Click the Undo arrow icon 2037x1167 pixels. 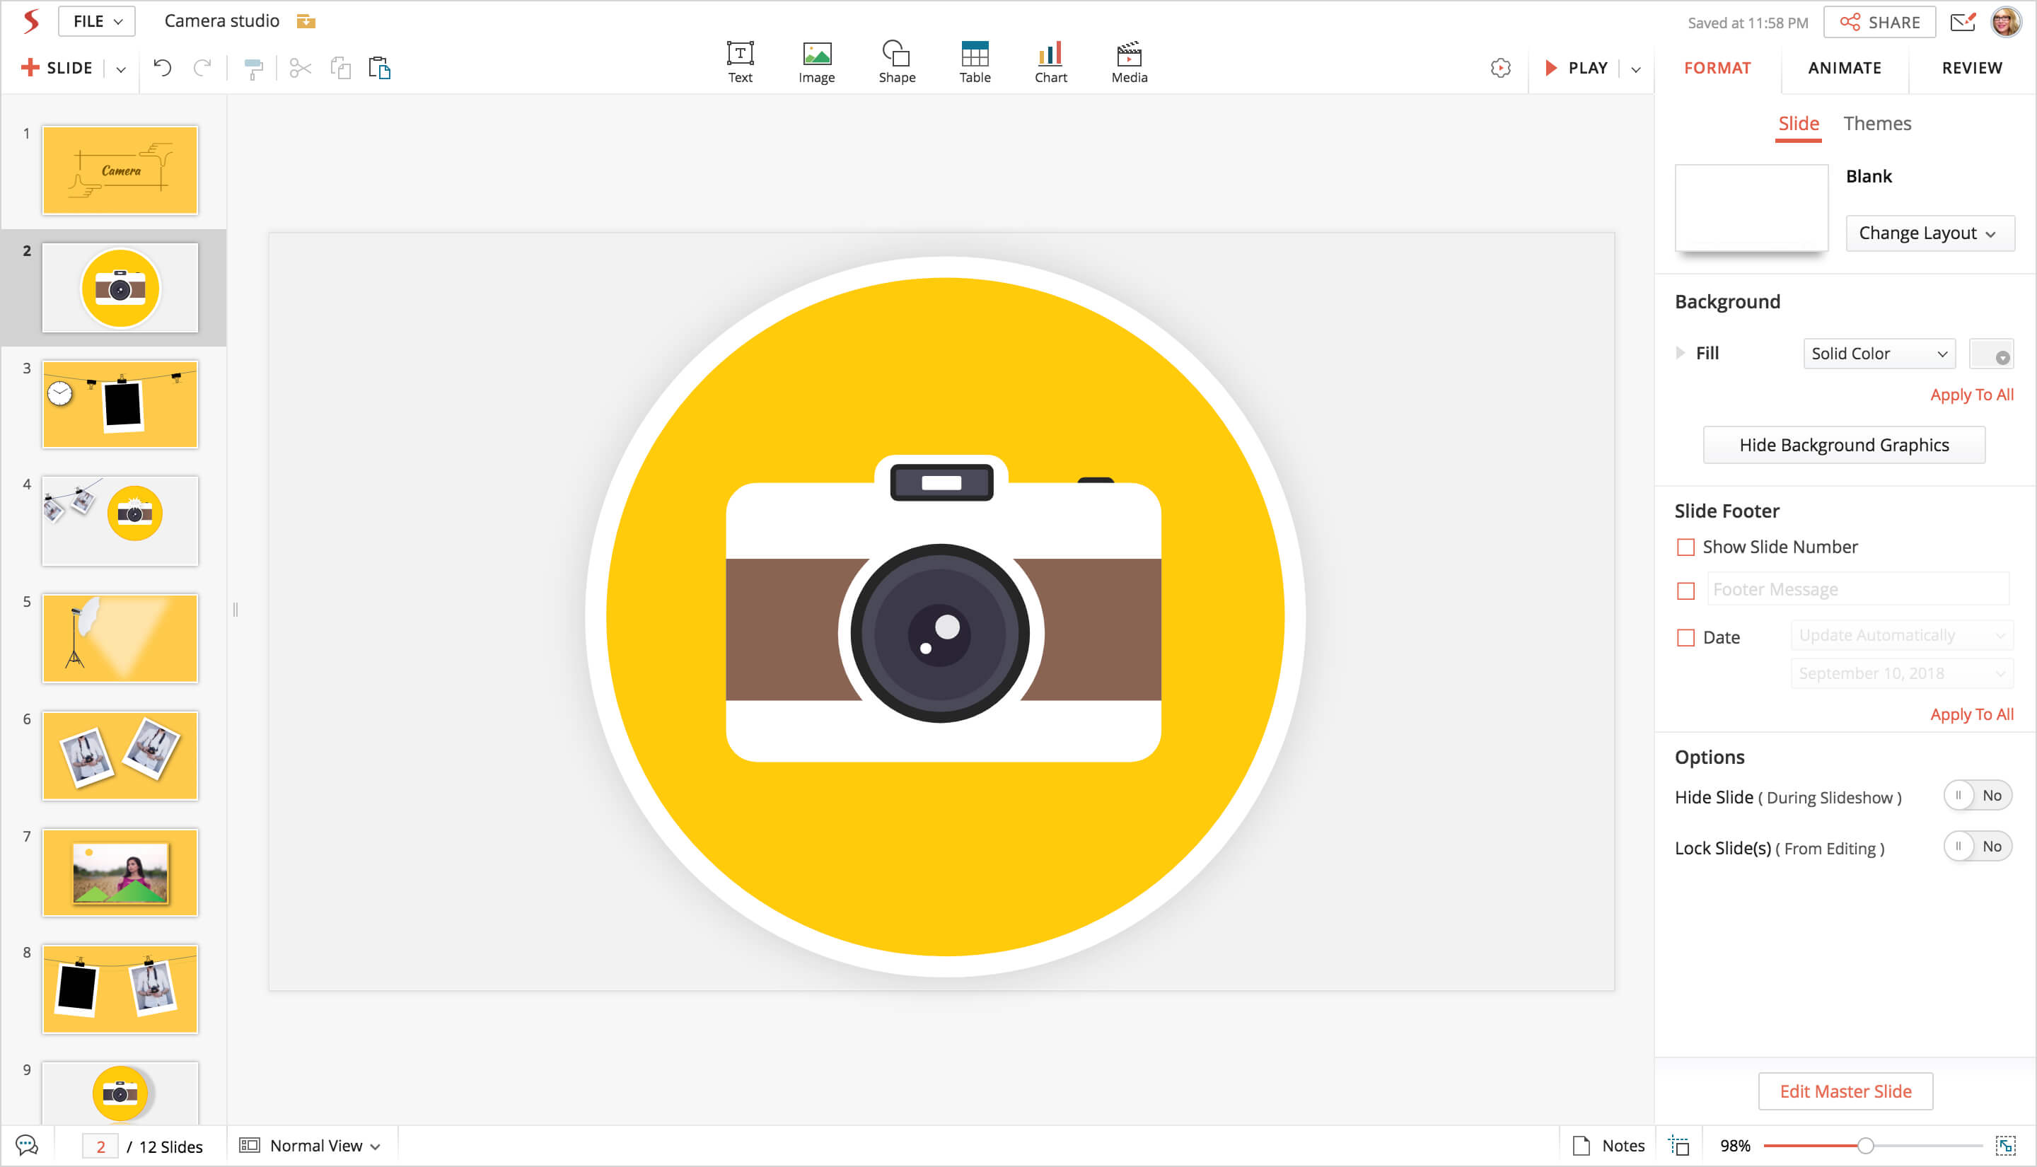(163, 68)
